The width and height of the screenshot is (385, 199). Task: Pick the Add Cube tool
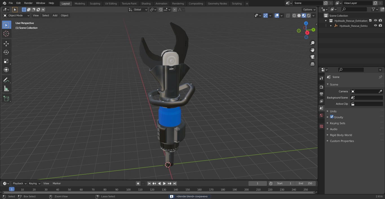pos(6,99)
